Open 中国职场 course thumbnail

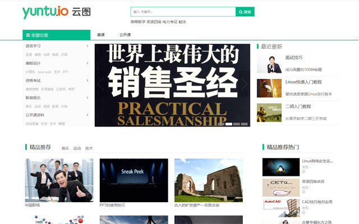pyautogui.click(x=59, y=180)
